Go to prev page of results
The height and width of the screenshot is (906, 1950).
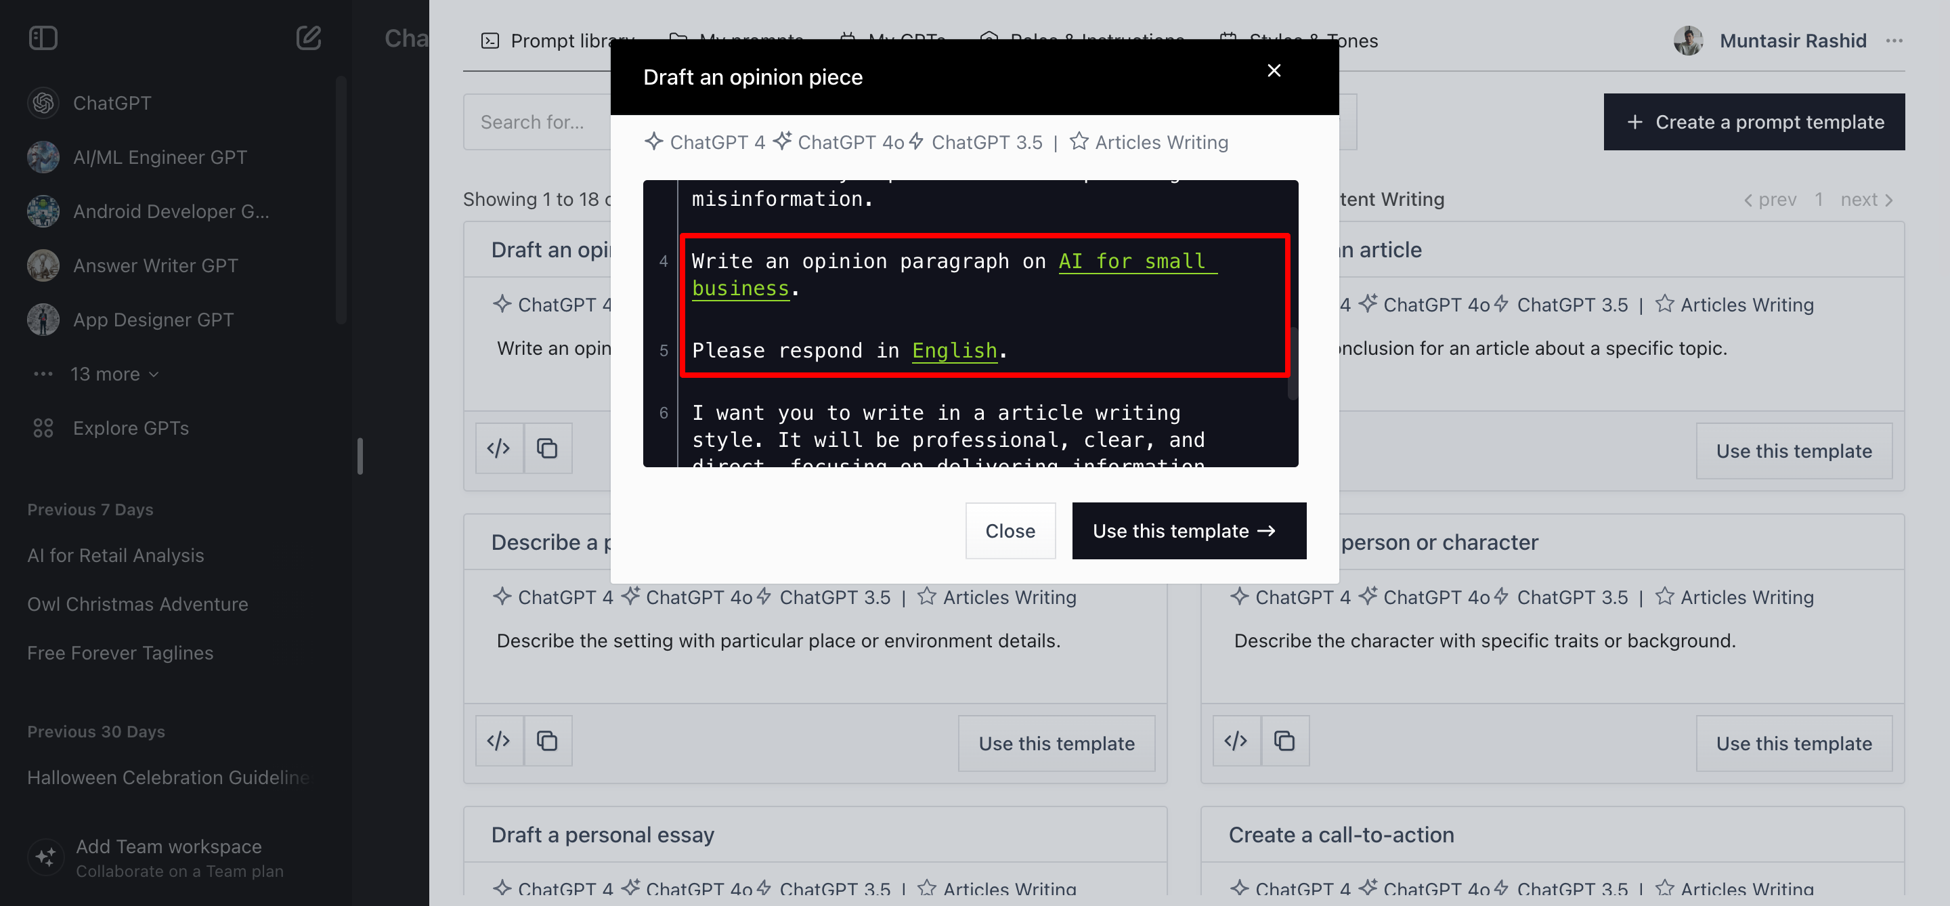pyautogui.click(x=1770, y=200)
